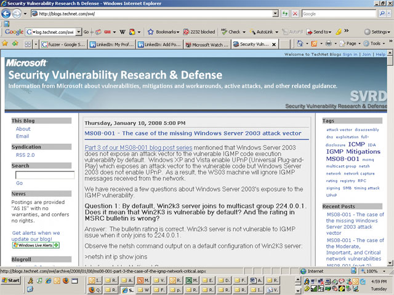Open the Google toolbar Bookmarks star
This screenshot has width=394, height=295.
coord(163,32)
